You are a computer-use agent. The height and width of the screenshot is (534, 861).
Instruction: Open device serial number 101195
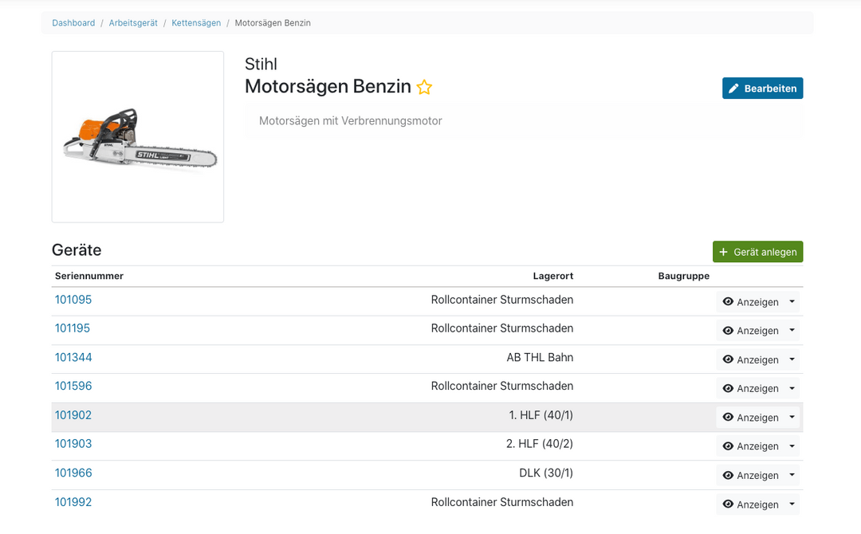click(x=73, y=328)
